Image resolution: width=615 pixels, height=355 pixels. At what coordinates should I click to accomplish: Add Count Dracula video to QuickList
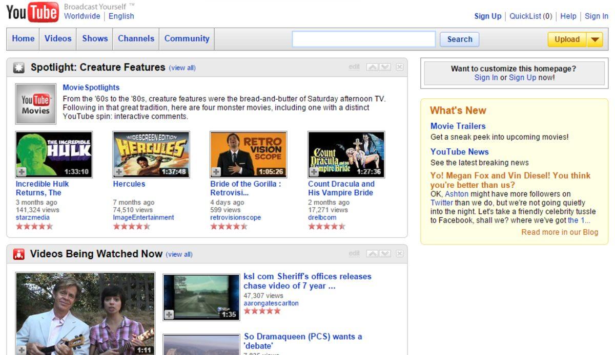click(314, 172)
